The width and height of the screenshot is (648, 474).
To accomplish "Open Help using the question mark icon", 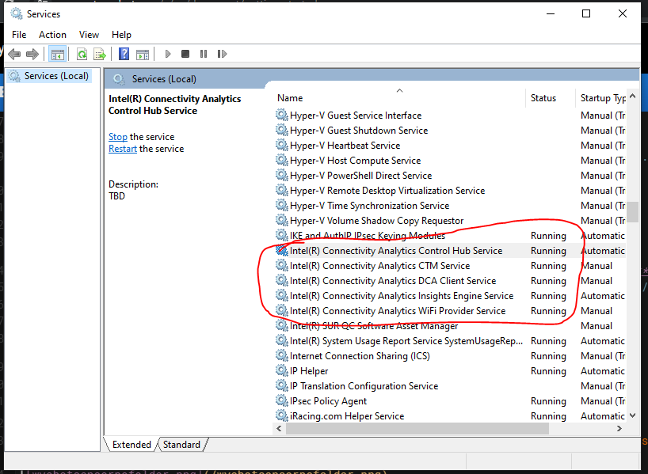I will pyautogui.click(x=124, y=54).
